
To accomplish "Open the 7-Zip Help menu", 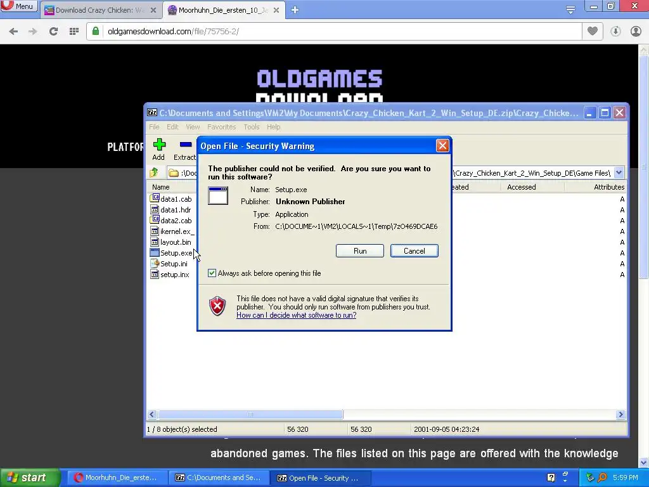I will tap(273, 127).
